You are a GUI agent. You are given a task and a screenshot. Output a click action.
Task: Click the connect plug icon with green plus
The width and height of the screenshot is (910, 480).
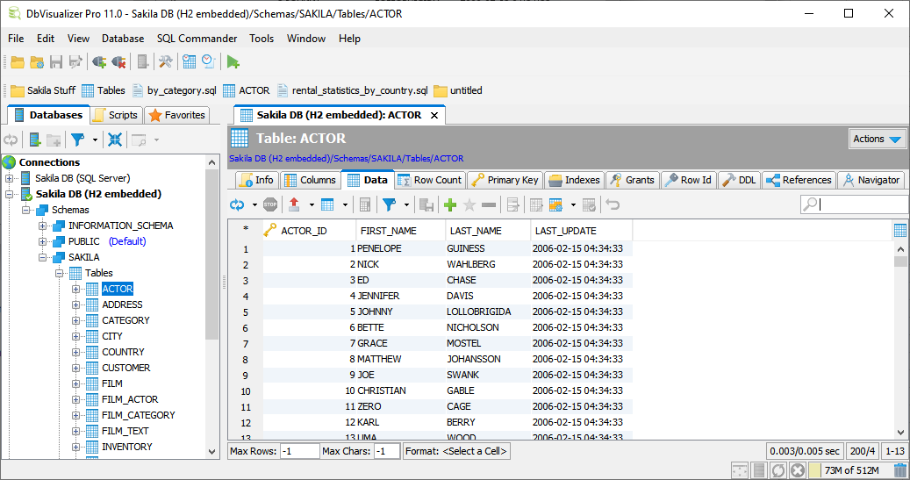[x=98, y=62]
